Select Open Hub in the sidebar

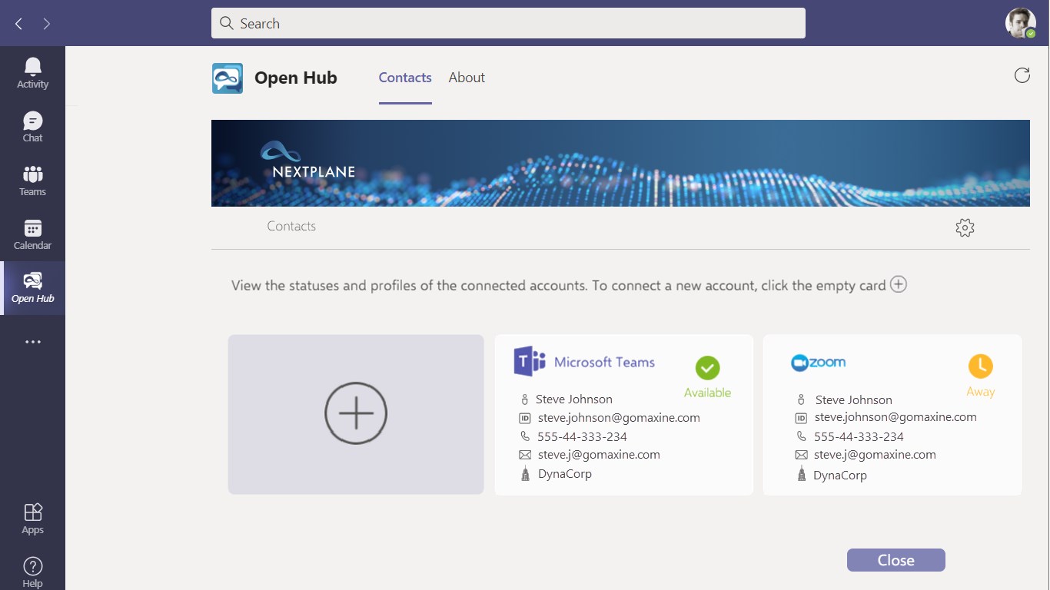[32, 288]
